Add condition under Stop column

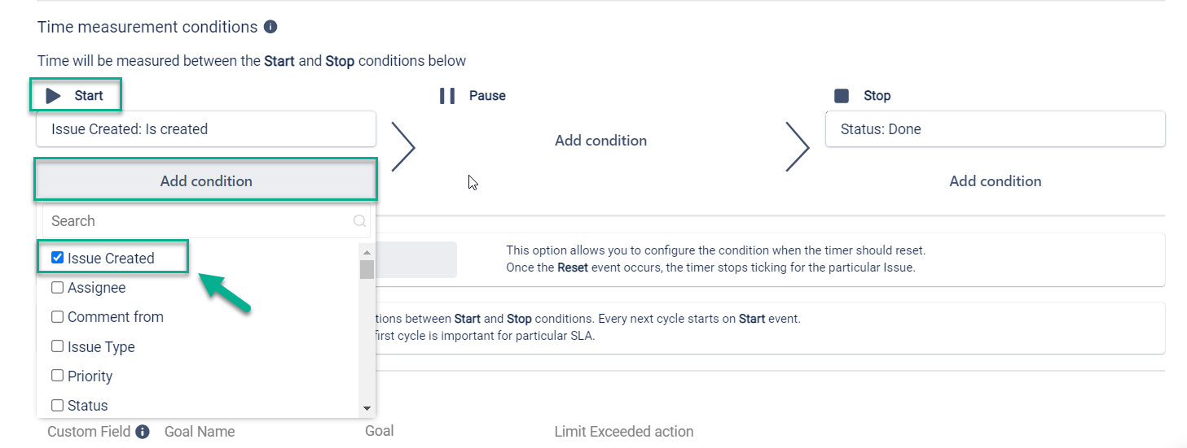pos(995,181)
